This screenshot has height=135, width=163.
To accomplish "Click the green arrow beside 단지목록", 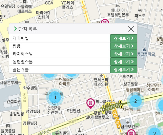I will pos(15,29).
